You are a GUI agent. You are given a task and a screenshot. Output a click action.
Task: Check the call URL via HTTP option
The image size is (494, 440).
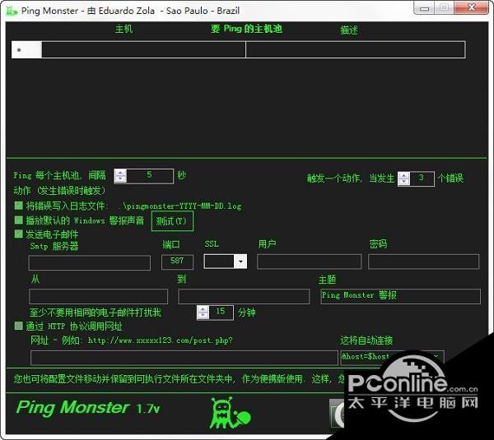pos(19,326)
